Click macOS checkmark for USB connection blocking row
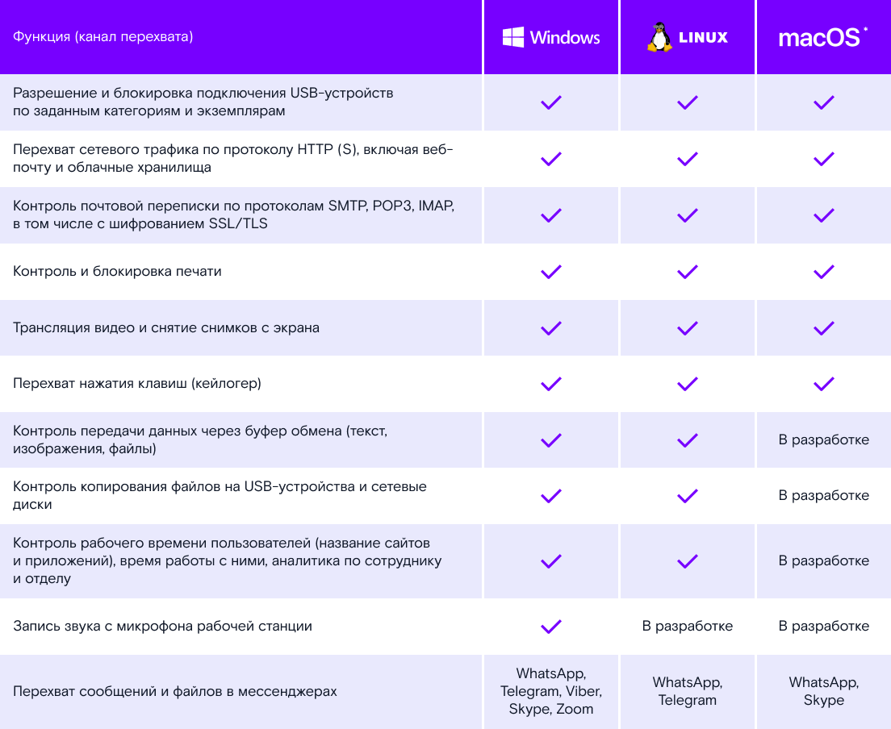891x729 pixels. [823, 102]
